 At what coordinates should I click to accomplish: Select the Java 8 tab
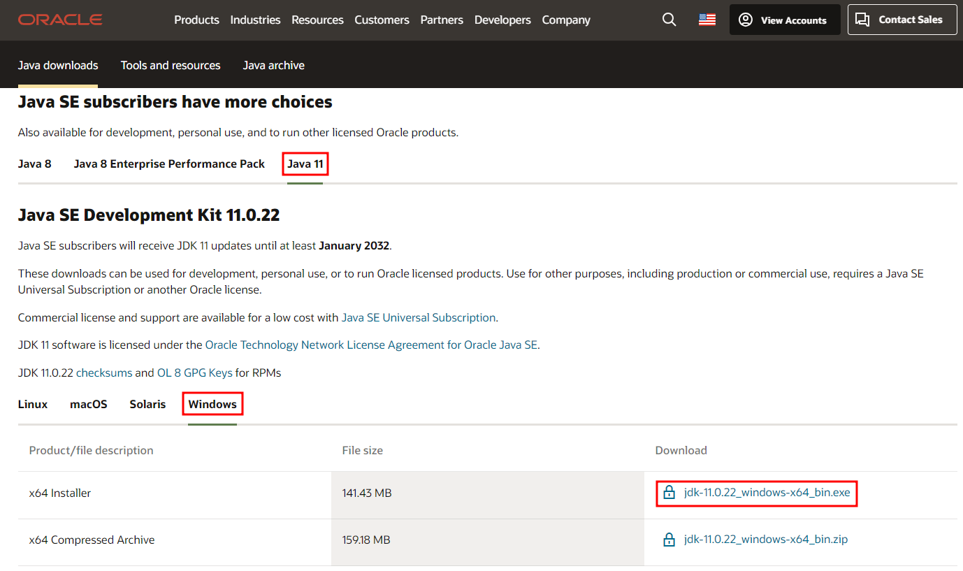(x=35, y=164)
